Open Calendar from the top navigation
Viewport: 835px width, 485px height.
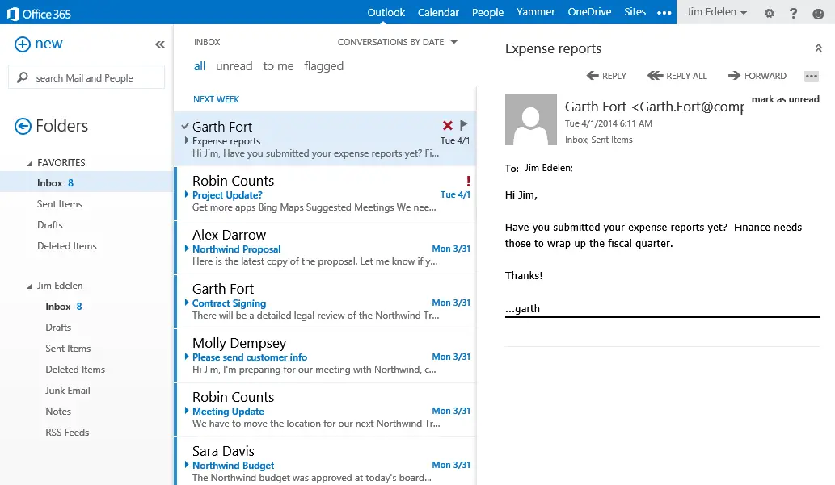point(438,12)
